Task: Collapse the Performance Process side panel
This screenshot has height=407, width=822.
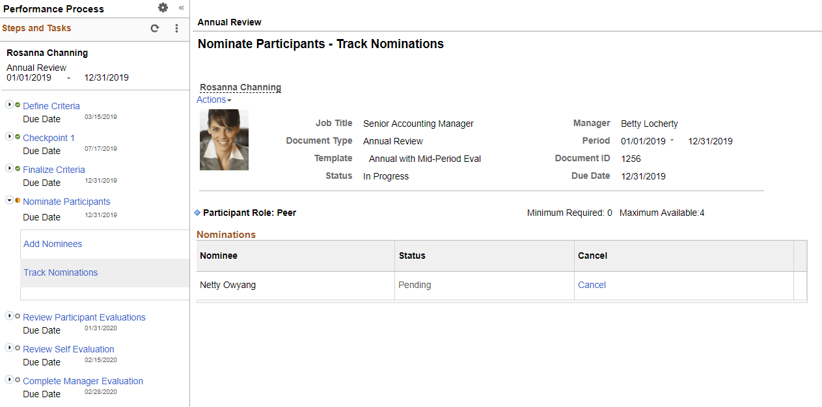Action: tap(180, 8)
